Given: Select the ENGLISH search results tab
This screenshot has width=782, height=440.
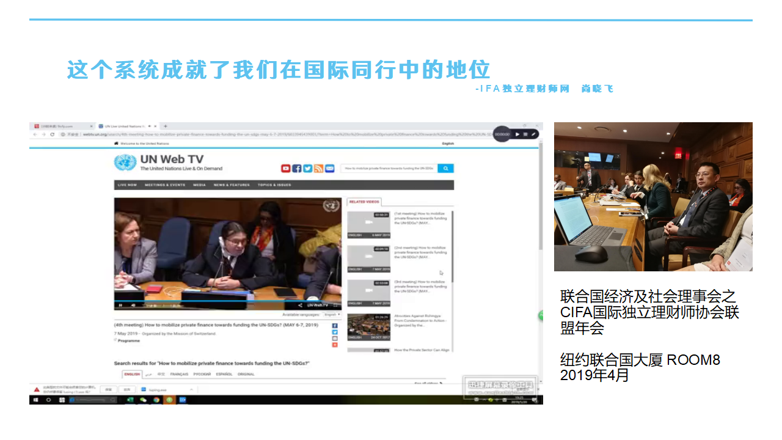Looking at the screenshot, I should point(131,374).
